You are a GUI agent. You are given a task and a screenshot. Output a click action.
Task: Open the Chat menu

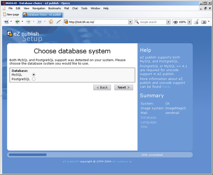coord(75,9)
